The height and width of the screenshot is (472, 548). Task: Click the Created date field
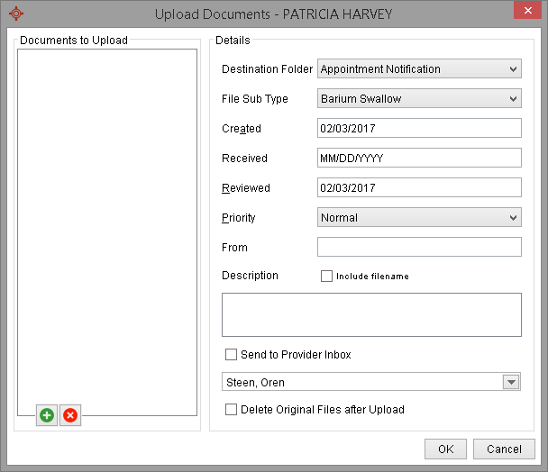419,129
